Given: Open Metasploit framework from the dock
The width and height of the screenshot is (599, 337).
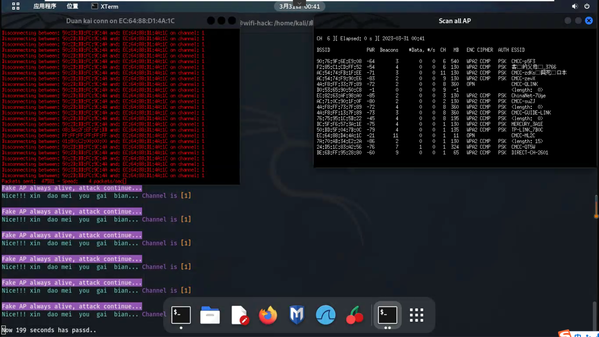Looking at the screenshot, I should coord(296,315).
